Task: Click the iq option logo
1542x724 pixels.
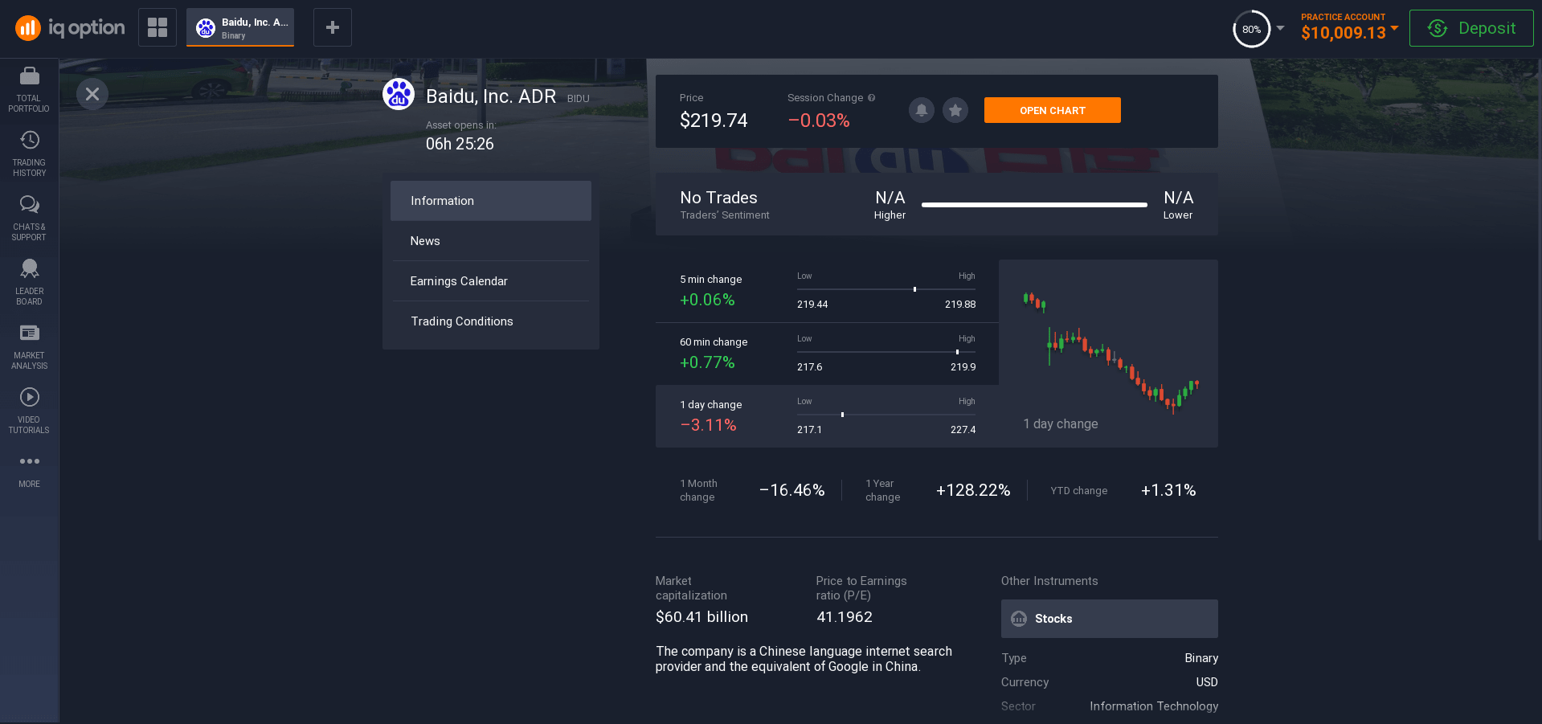Action: [70, 28]
